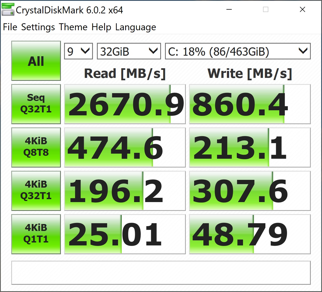322x292 pixels.
Task: Open the Settings menu
Action: (38, 27)
